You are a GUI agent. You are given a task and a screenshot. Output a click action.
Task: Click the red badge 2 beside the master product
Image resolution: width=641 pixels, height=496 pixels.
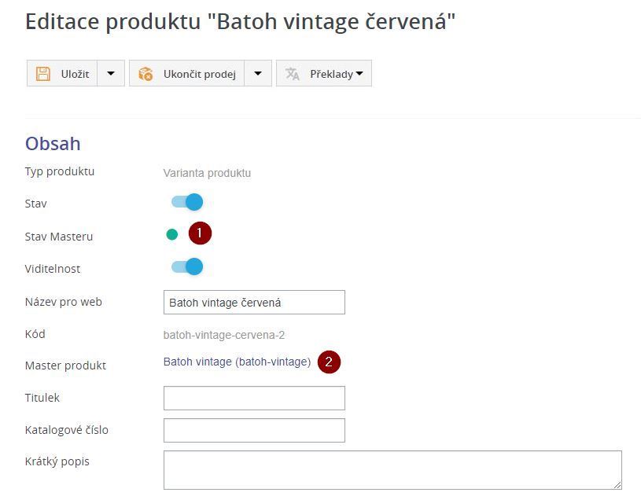tap(330, 363)
